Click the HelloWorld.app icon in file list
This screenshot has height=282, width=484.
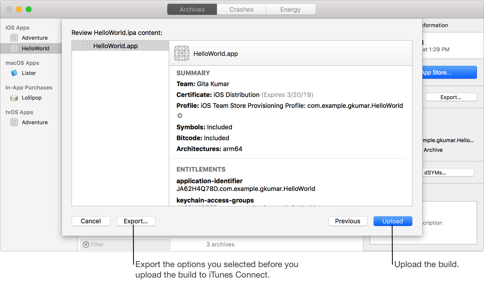(x=86, y=46)
